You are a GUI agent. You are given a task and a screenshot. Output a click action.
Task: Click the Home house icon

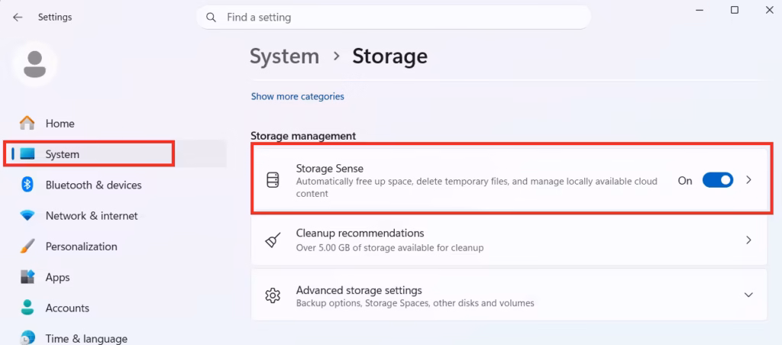[x=27, y=123]
